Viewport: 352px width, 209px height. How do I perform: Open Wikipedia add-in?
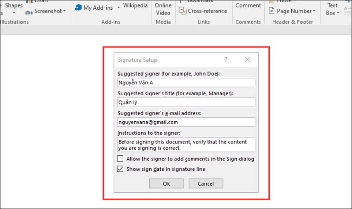click(x=135, y=6)
